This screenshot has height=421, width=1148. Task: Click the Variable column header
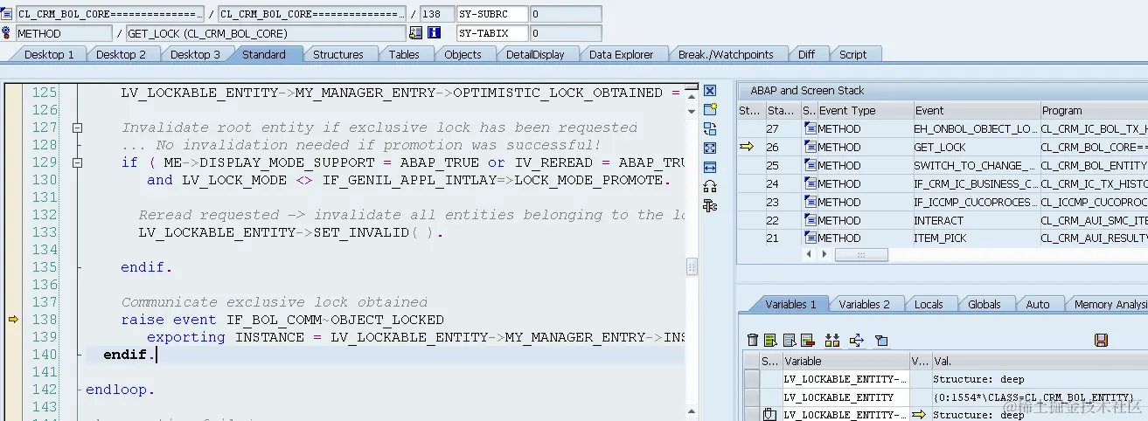tap(845, 361)
